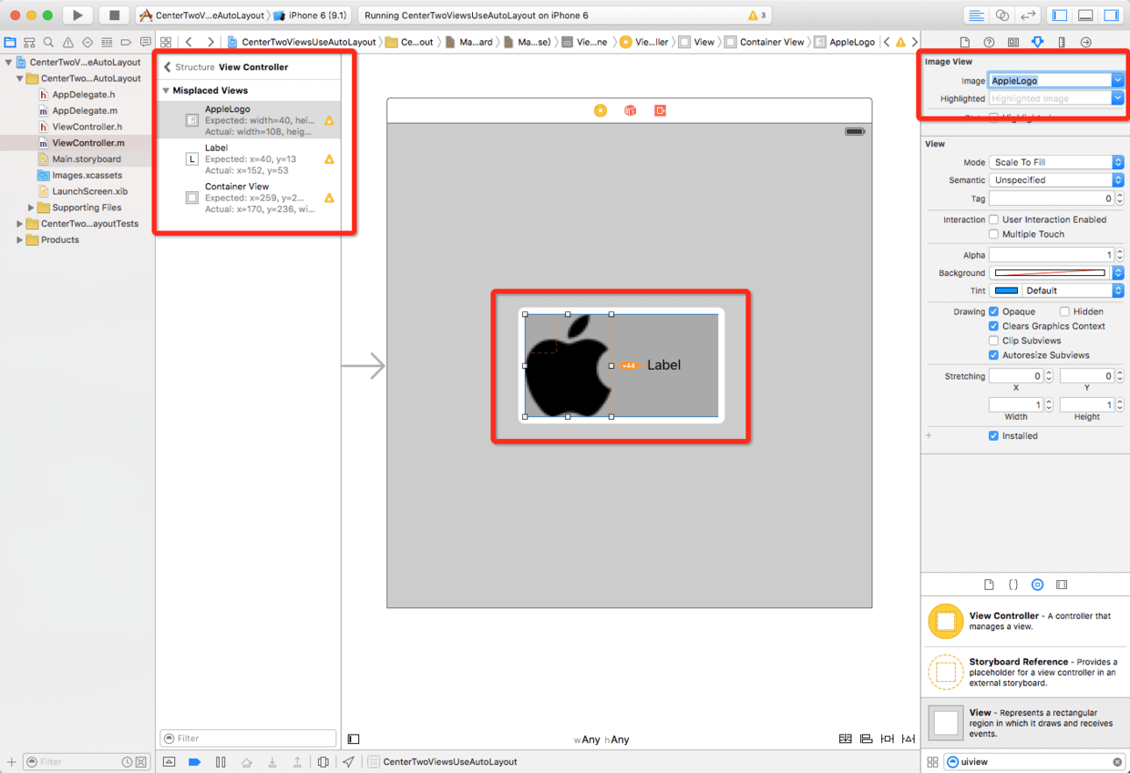
Task: Enable Clip Subviews checkbox
Action: pyautogui.click(x=994, y=341)
